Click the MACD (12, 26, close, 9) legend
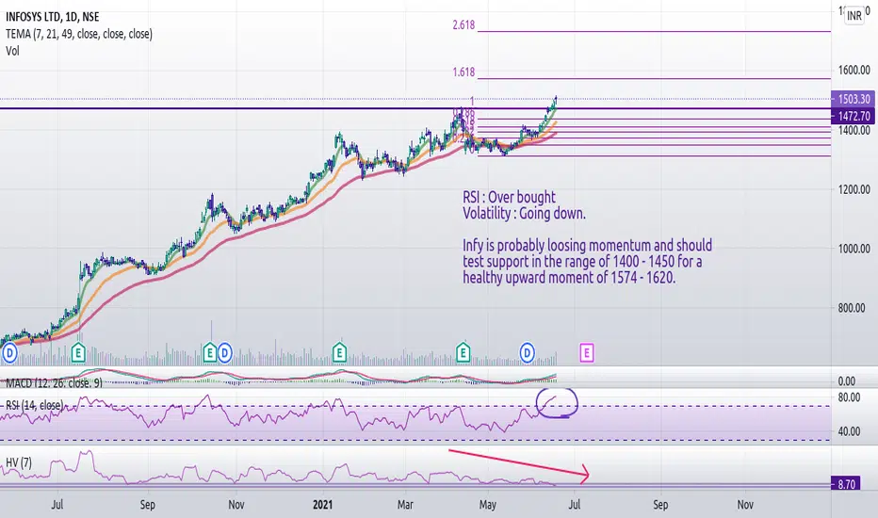878x518 pixels. tap(54, 383)
